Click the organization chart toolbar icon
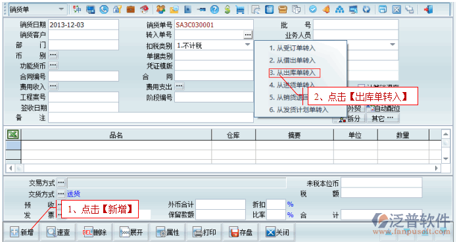 (x=339, y=10)
